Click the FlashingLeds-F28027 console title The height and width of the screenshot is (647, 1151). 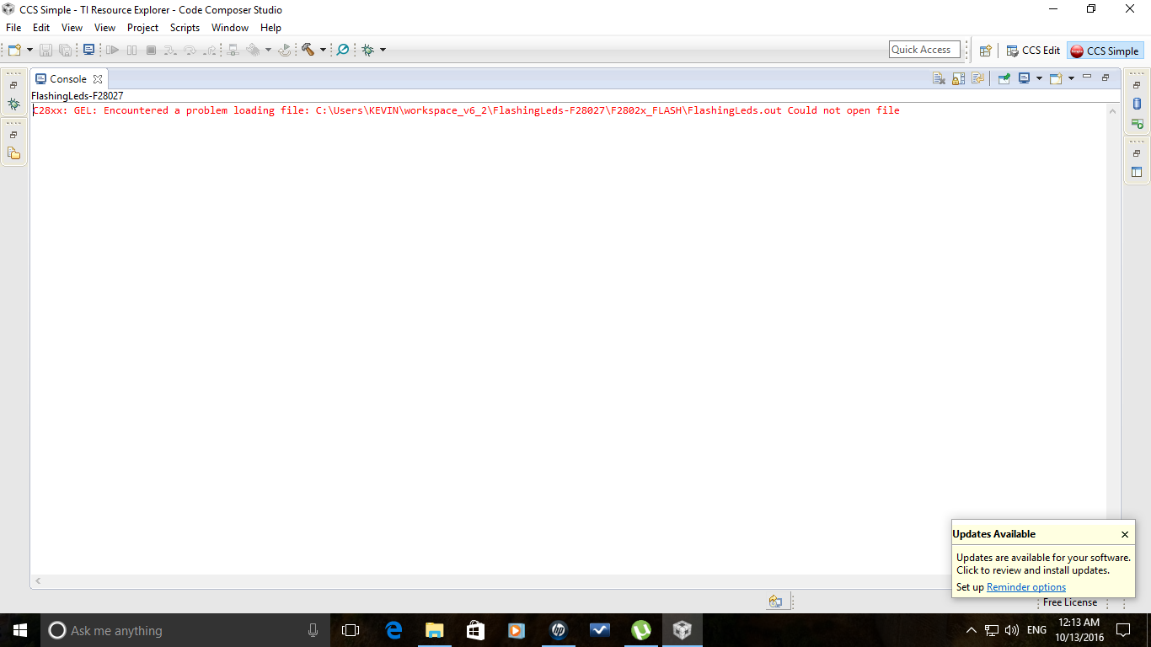78,96
